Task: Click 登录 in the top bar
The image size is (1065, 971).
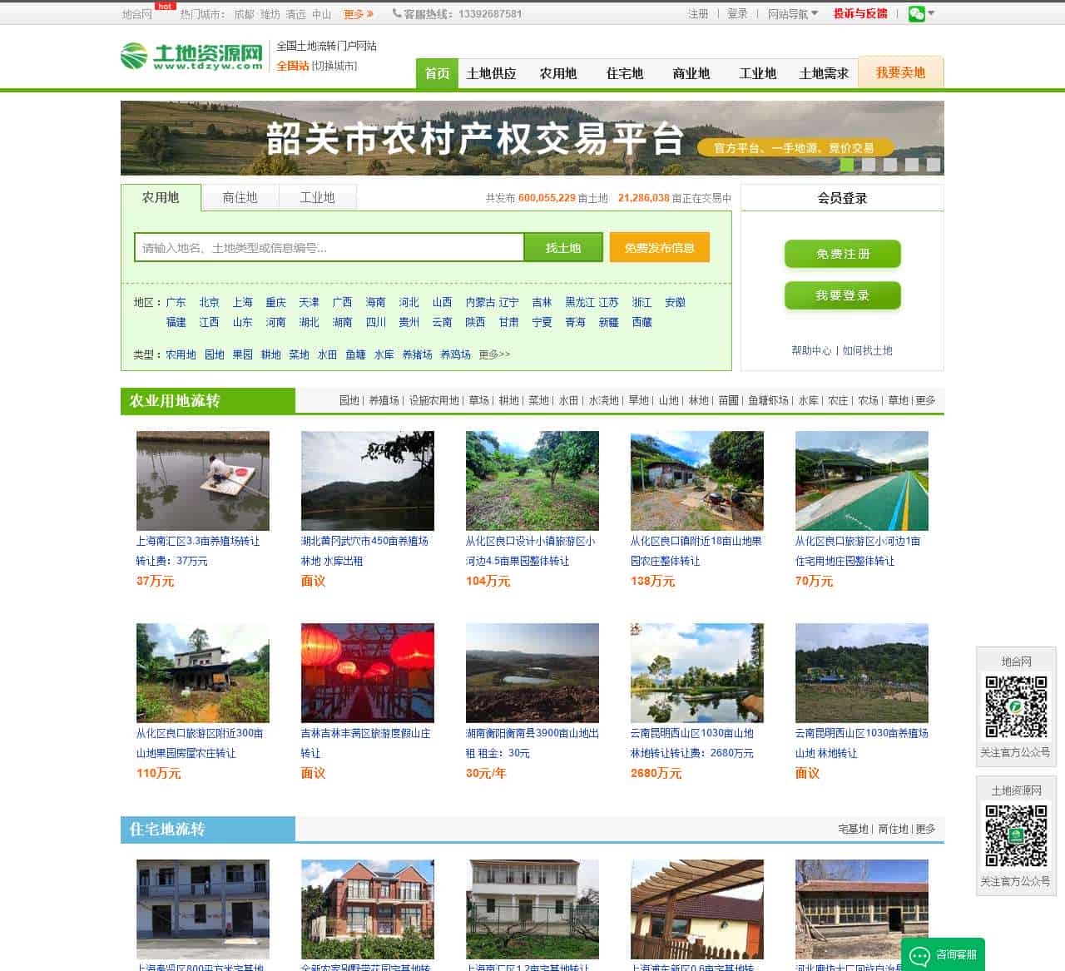Action: (737, 13)
